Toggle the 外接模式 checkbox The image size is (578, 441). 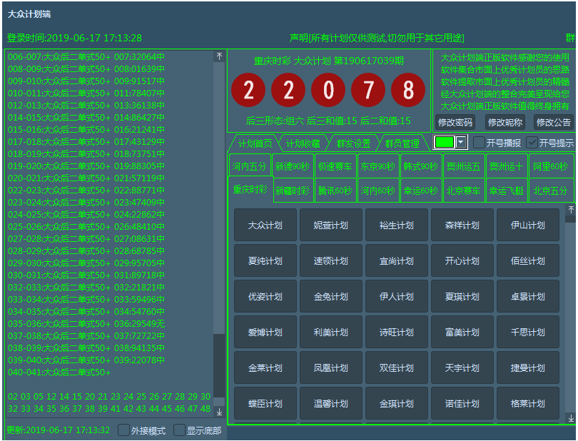coord(124,430)
